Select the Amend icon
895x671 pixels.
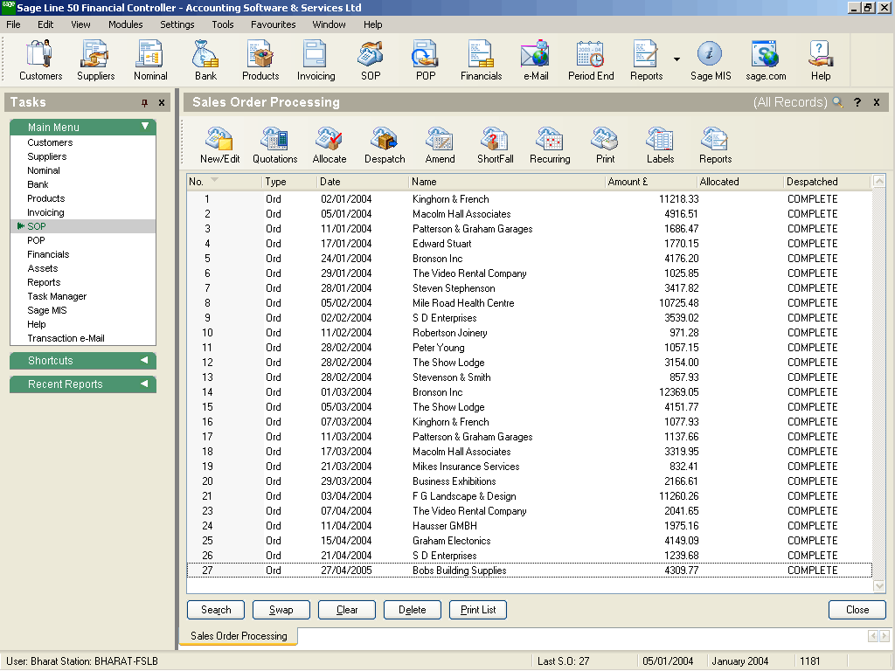[x=440, y=144]
